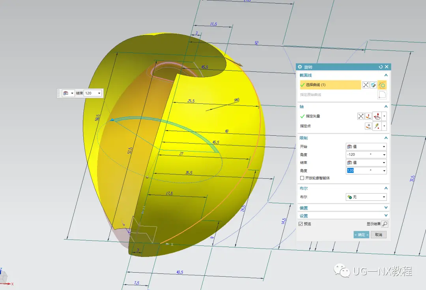Viewport: 426px width, 290px height.
Task: Expand the 设置 settings section
Action: coord(344,216)
